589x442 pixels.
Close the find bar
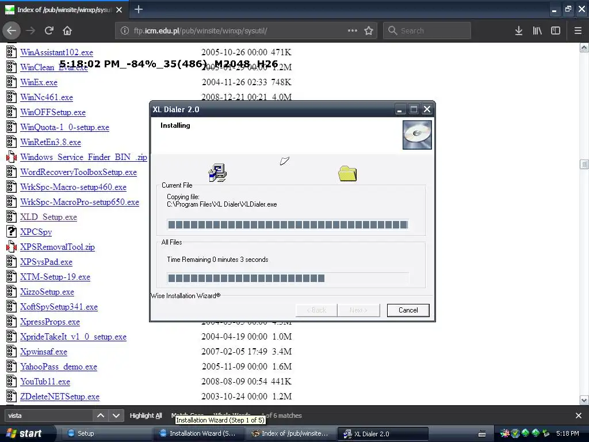point(579,416)
